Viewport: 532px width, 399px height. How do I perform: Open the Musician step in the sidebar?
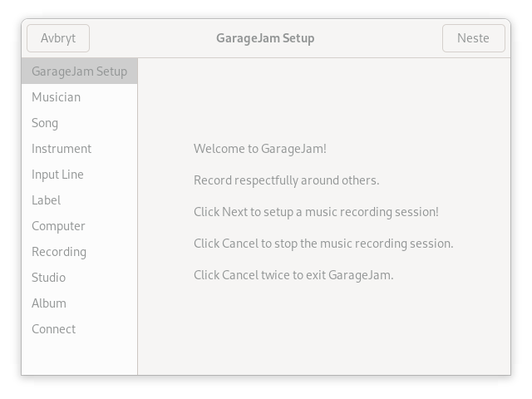tap(56, 97)
